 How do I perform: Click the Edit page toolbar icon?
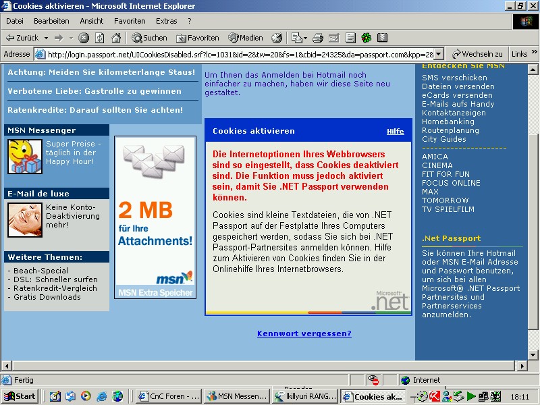(x=333, y=38)
